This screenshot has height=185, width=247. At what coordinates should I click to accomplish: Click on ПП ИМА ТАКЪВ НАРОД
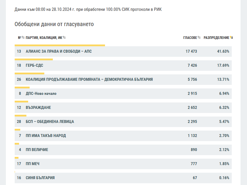[x=46, y=136]
